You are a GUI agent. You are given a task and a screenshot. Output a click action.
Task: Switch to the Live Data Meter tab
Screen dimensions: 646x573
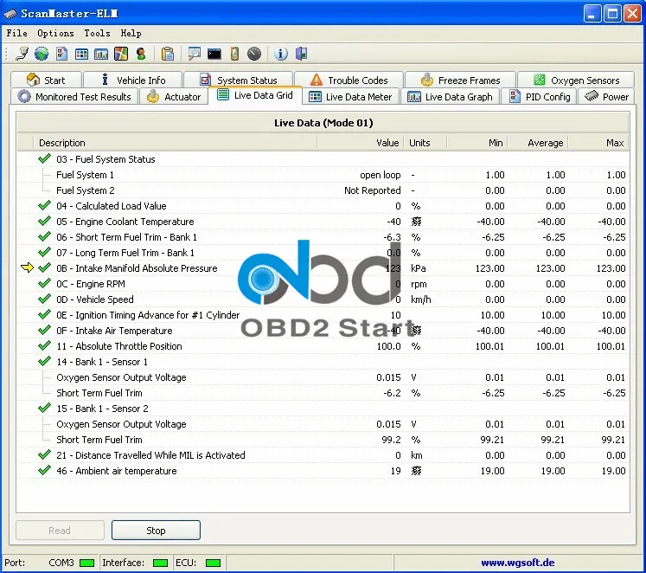(350, 96)
